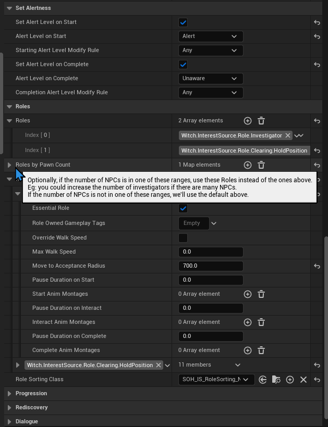Image resolution: width=328 pixels, height=427 pixels.
Task: Add element to Start Anim Montages
Action: pyautogui.click(x=248, y=294)
